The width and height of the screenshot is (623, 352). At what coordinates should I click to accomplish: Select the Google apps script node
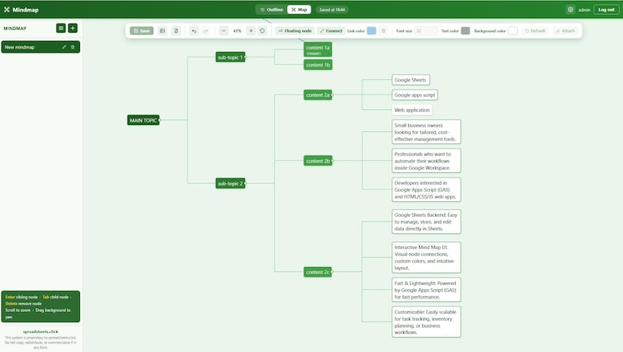414,95
